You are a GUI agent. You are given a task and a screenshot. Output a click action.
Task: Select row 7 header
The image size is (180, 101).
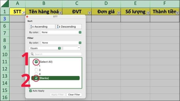5,33
